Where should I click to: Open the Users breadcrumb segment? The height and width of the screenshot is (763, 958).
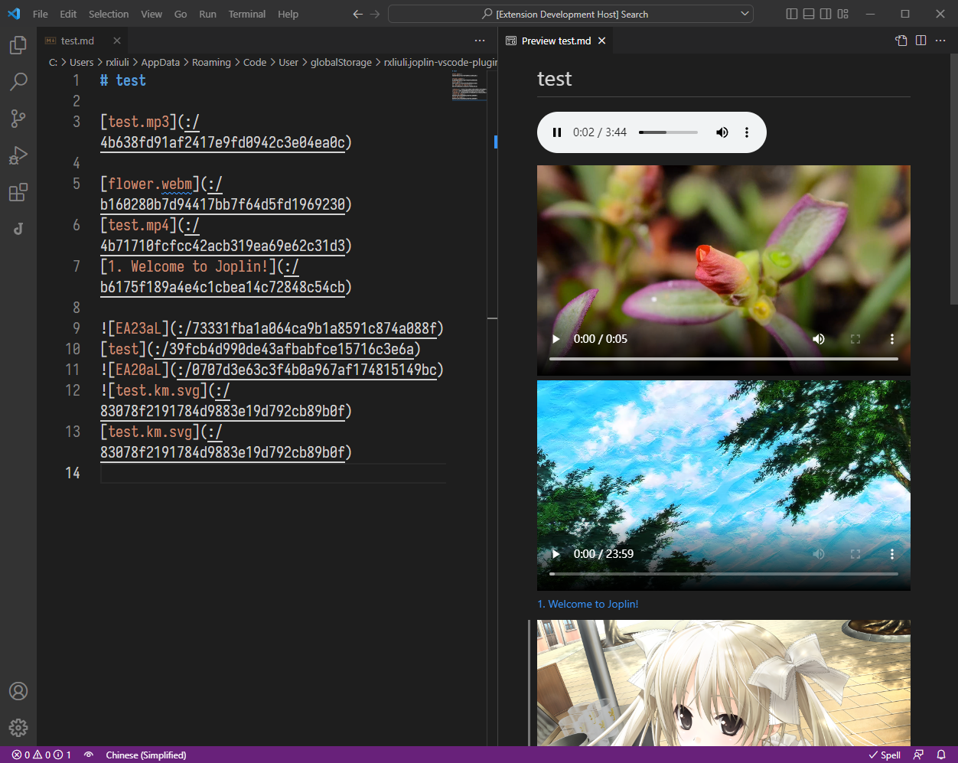(x=81, y=62)
